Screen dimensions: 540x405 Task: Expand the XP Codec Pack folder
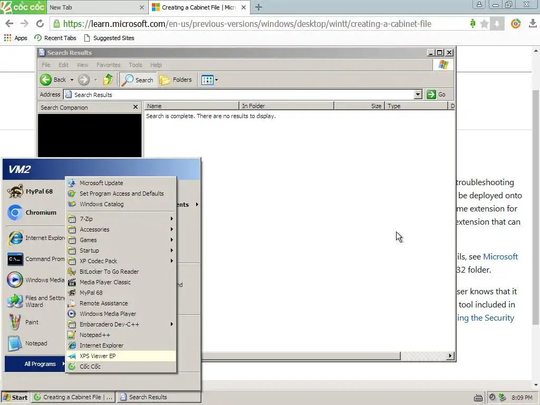(x=121, y=261)
